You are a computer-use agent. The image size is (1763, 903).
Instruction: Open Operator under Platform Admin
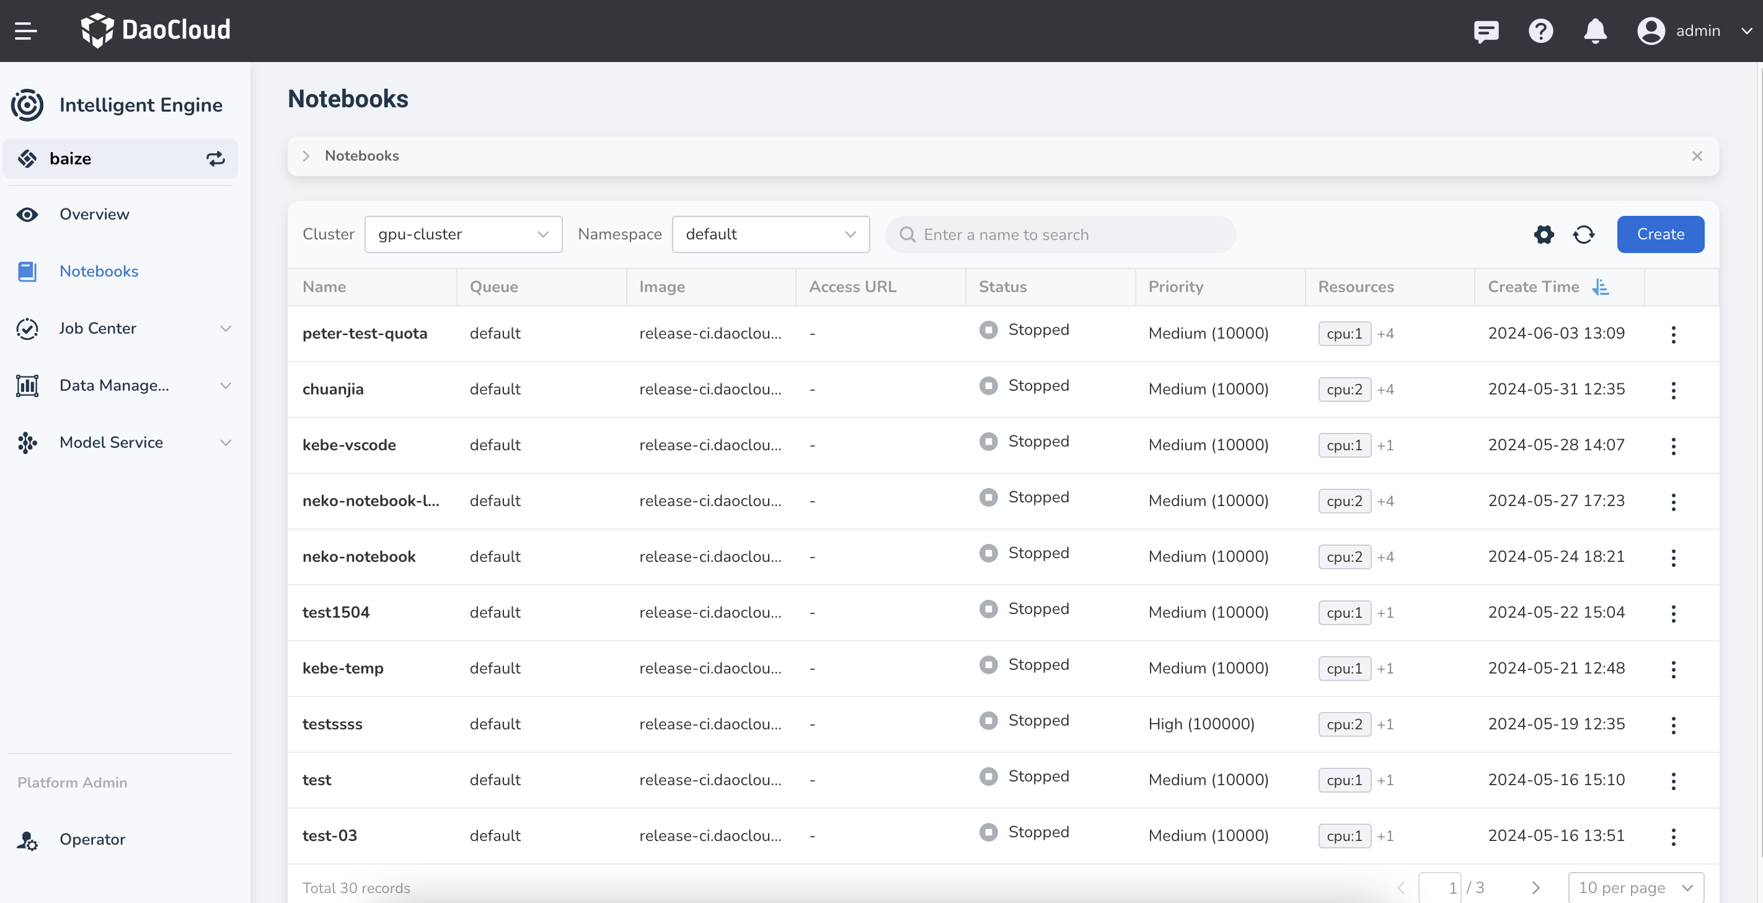click(x=92, y=839)
